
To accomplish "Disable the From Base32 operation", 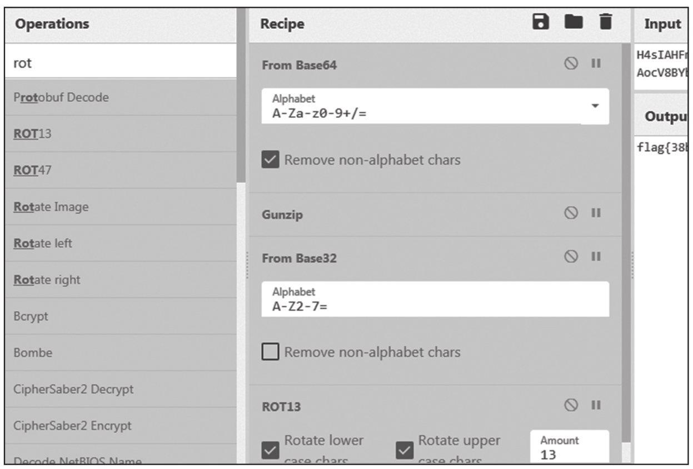I will [571, 257].
